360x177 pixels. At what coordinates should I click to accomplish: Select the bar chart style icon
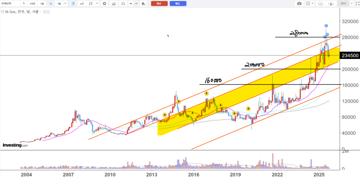tap(91, 3)
